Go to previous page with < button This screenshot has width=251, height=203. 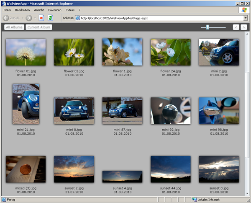(236, 27)
